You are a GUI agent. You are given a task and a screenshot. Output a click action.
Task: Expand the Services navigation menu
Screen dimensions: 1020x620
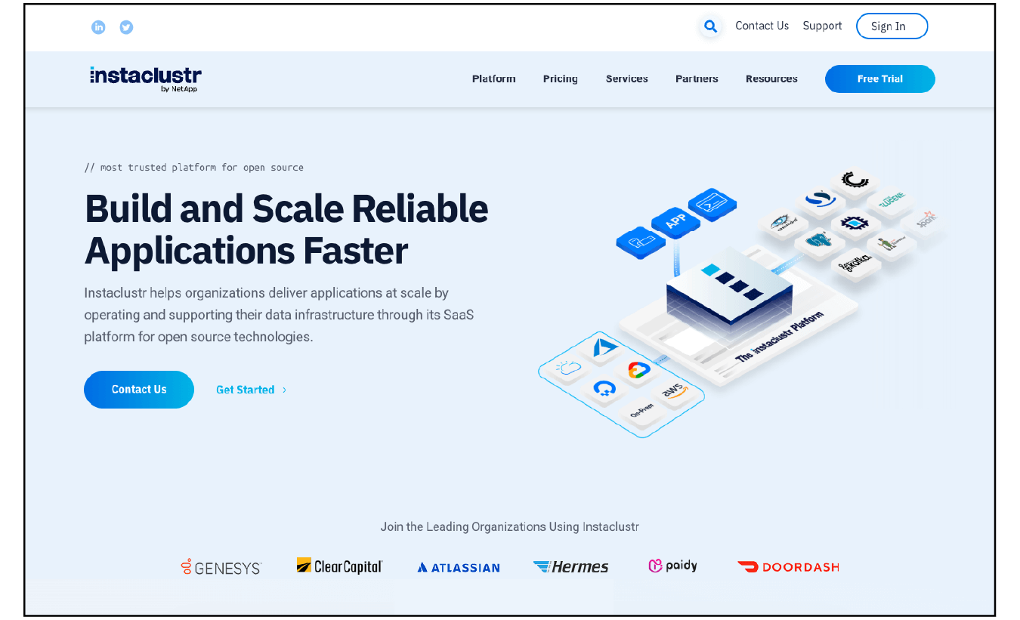click(x=626, y=79)
